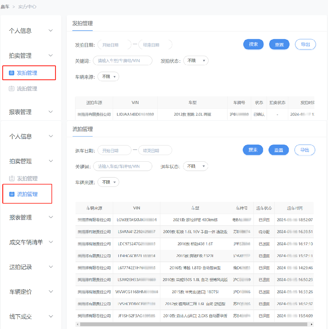
Task: Open the 卖方中心 breadcrumb link
Action: click(27, 6)
